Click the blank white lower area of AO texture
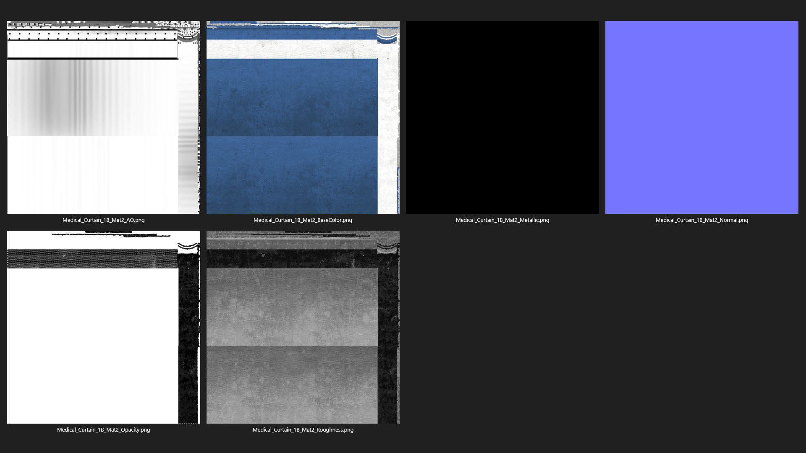 pyautogui.click(x=92, y=176)
